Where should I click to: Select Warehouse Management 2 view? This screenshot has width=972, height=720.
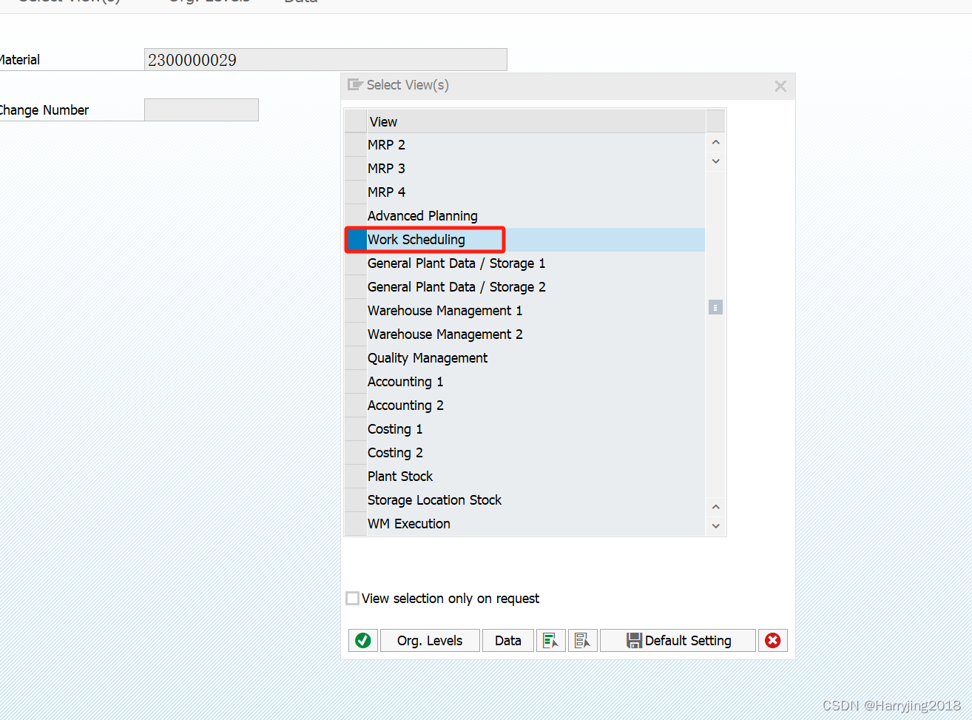point(445,334)
